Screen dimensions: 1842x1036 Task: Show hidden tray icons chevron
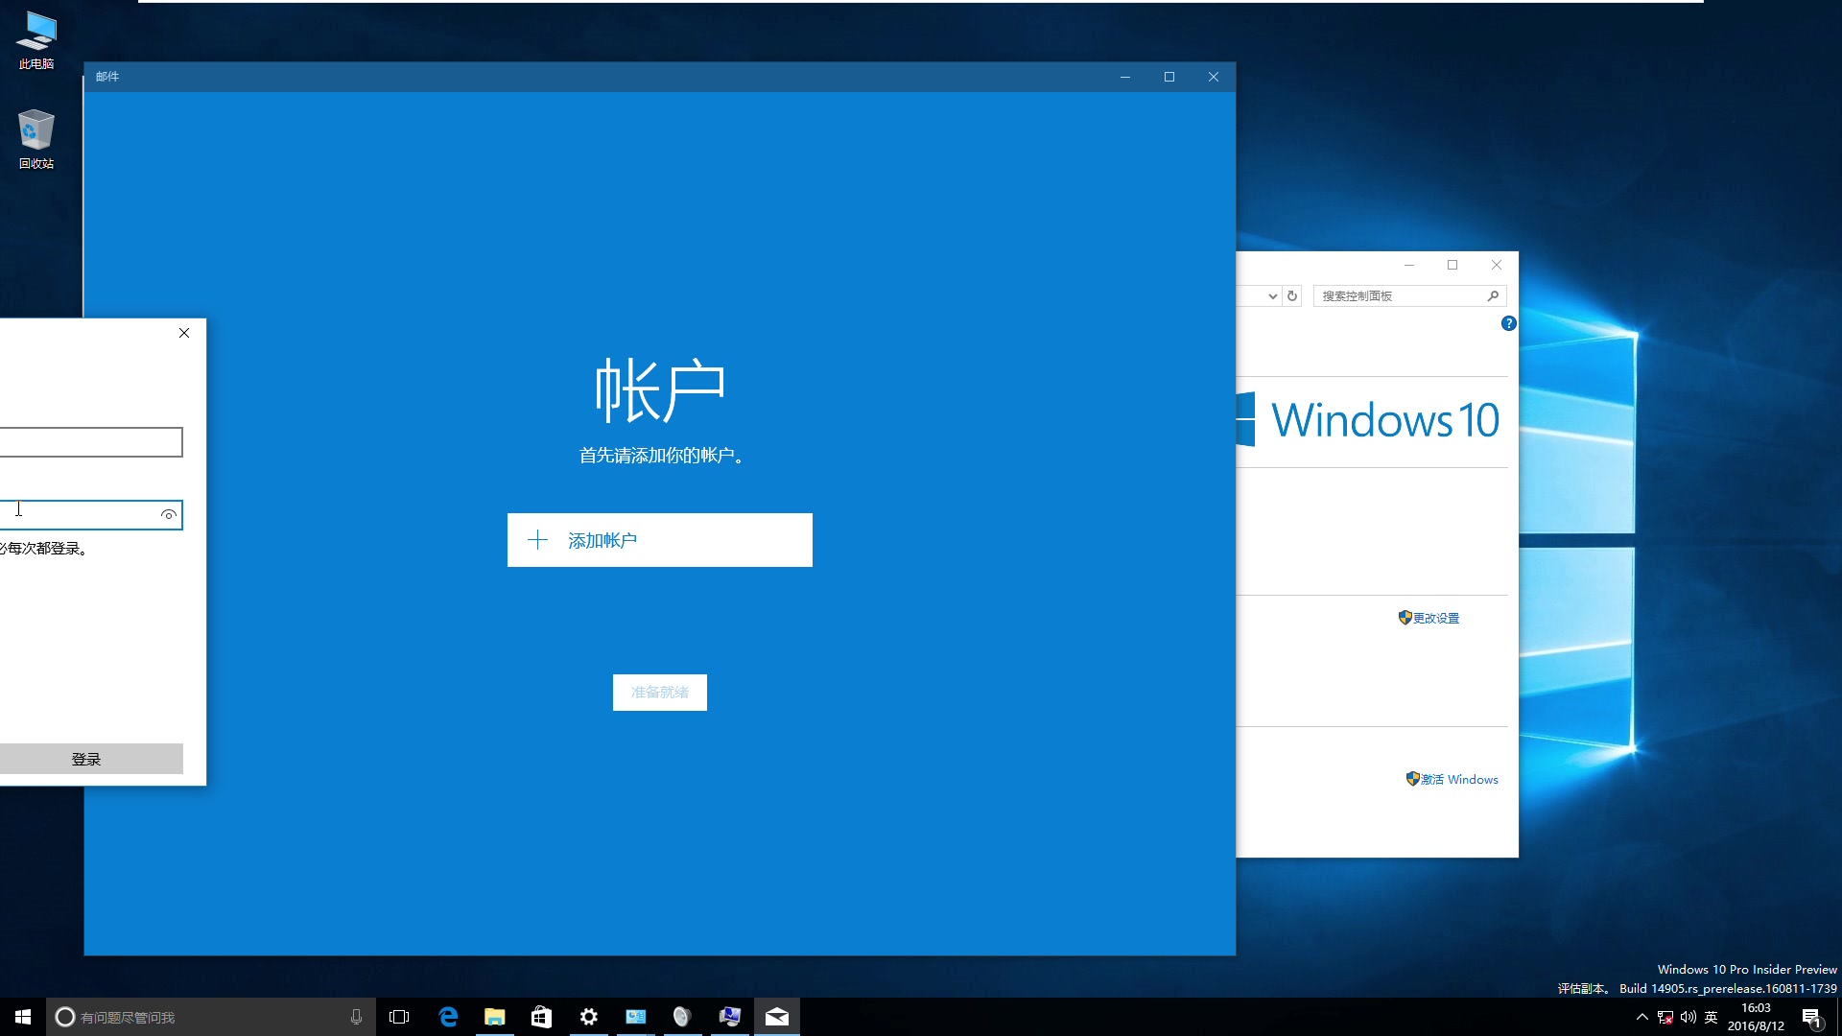point(1642,1017)
